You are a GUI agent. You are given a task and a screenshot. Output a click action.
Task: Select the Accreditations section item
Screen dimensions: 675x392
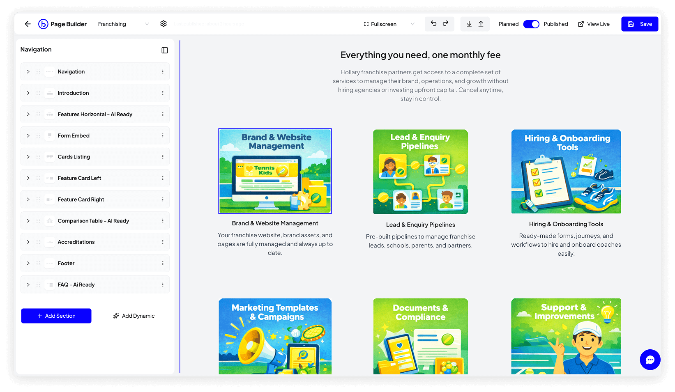(x=76, y=242)
